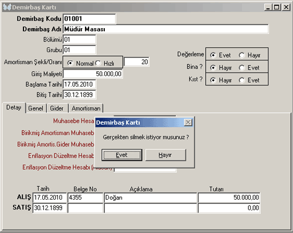Click the Başlama Tarihi field
The height and width of the screenshot is (233, 293).
click(79, 84)
